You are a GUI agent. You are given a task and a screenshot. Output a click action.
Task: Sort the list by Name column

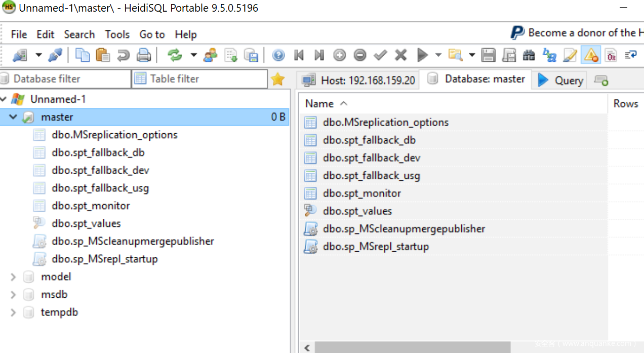click(x=319, y=103)
